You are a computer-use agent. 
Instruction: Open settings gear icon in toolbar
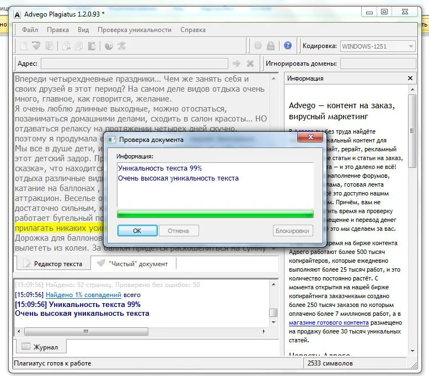coord(258,45)
